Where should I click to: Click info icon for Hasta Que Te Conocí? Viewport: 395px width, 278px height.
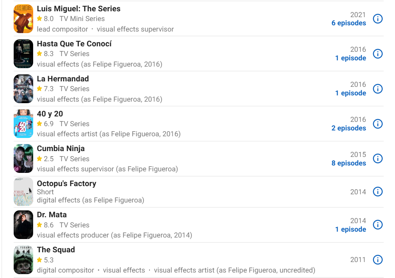click(x=377, y=54)
